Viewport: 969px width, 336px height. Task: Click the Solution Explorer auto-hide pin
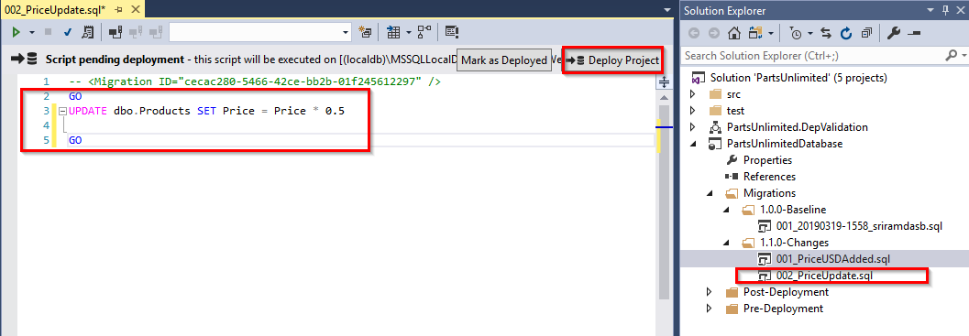click(x=946, y=10)
